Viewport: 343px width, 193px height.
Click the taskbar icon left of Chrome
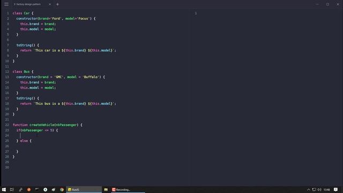tap(54, 189)
